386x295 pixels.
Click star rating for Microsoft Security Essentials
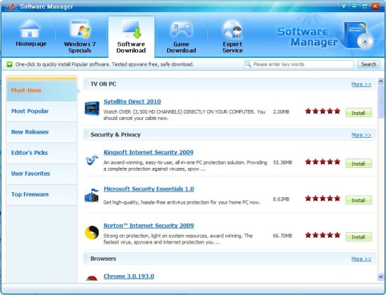pos(322,199)
